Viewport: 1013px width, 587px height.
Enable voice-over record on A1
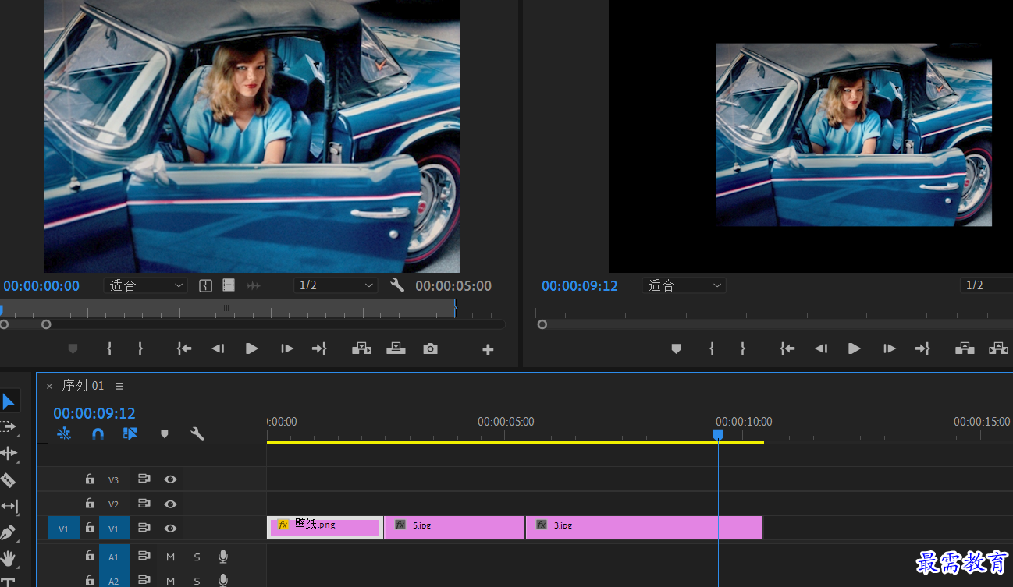click(222, 557)
